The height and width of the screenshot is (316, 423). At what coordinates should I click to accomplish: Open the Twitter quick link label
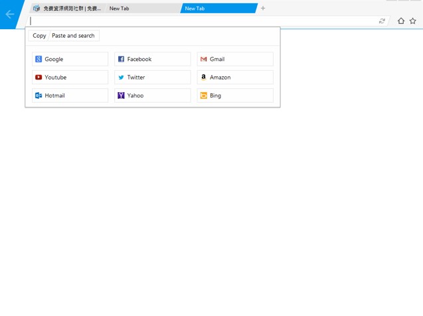click(136, 78)
